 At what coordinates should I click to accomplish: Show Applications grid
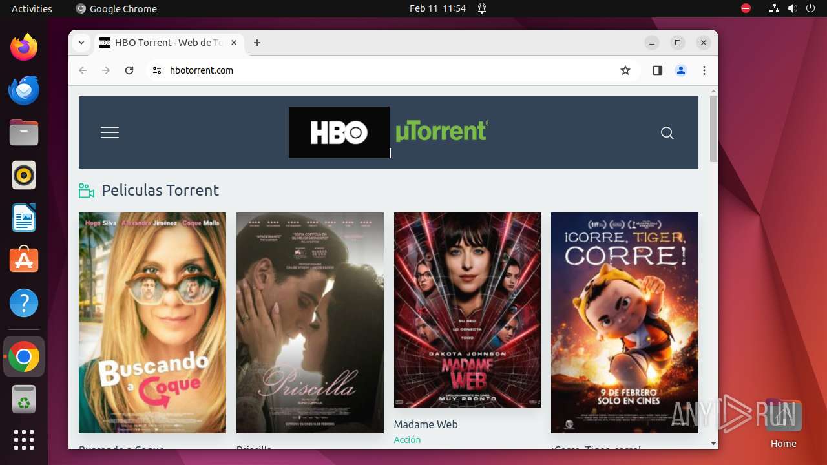pos(24,440)
